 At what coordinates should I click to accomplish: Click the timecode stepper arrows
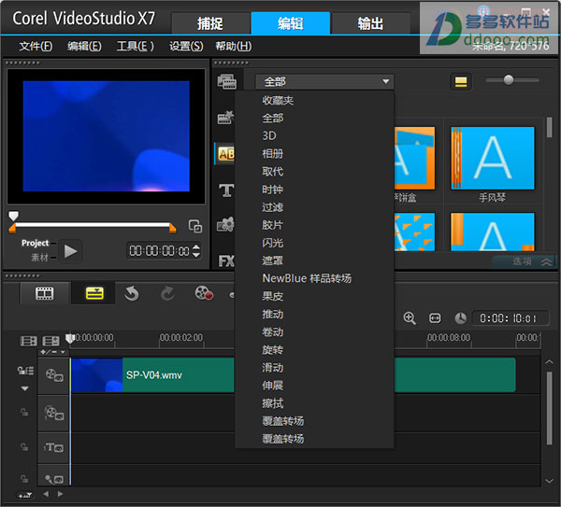coord(196,250)
